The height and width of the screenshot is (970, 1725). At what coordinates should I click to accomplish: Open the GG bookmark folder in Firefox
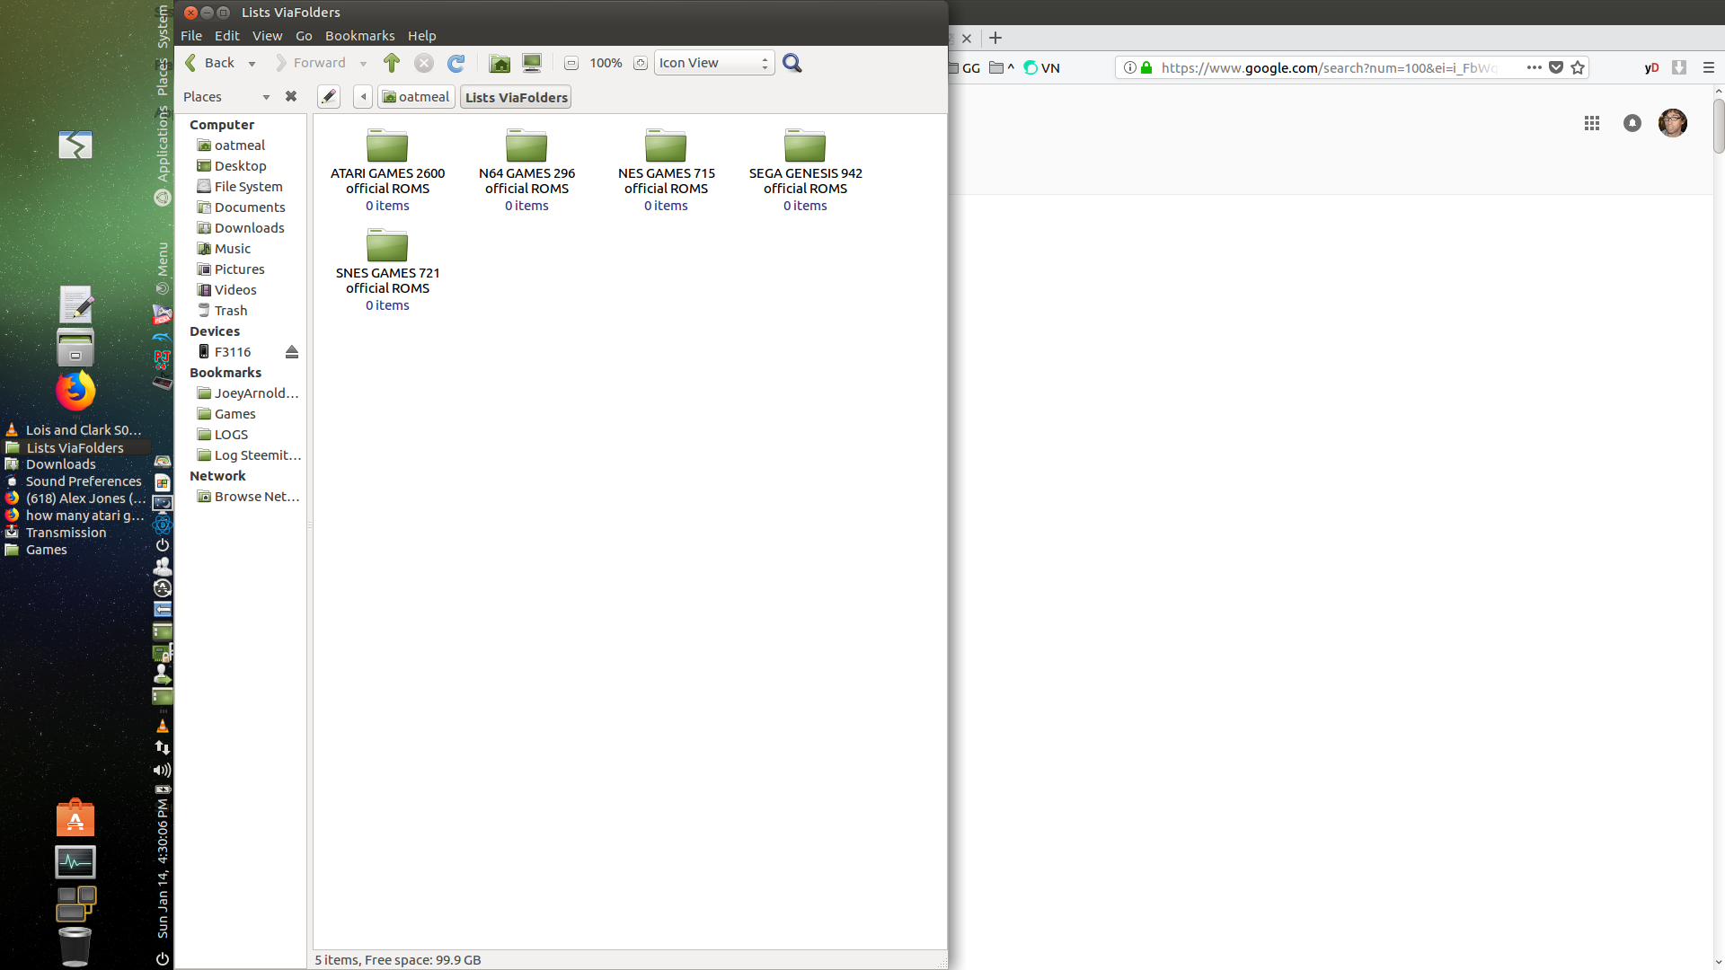965,67
